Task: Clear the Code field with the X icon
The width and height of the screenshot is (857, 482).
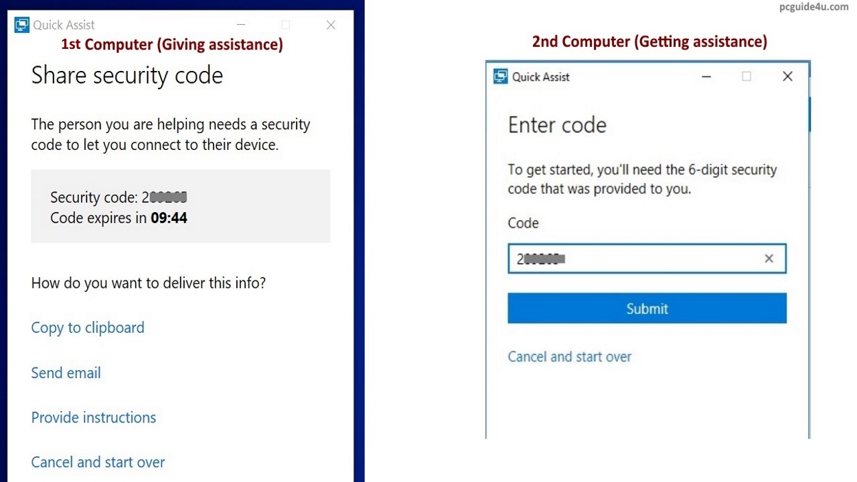Action: [x=769, y=258]
